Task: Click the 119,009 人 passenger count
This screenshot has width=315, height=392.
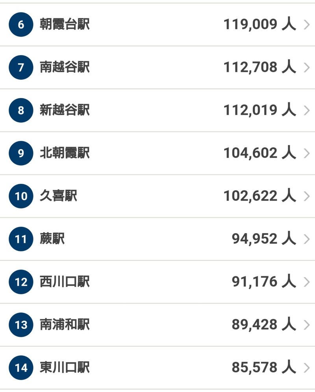Action: (259, 25)
